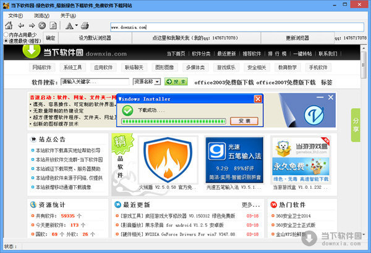Click the download progress bar
Image resolution: width=371 pixels, height=253 pixels.
(173, 122)
